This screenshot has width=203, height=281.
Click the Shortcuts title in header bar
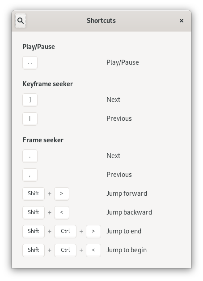pos(101,21)
